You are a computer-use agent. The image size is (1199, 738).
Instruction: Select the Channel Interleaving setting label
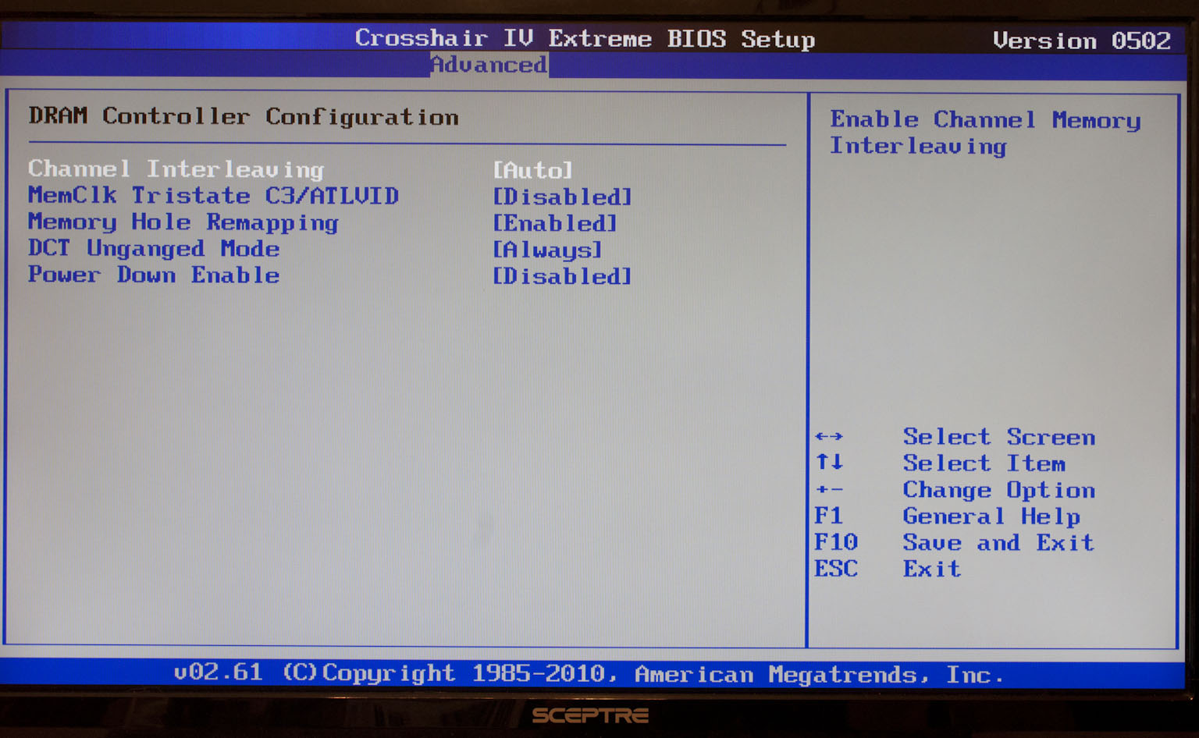(176, 169)
